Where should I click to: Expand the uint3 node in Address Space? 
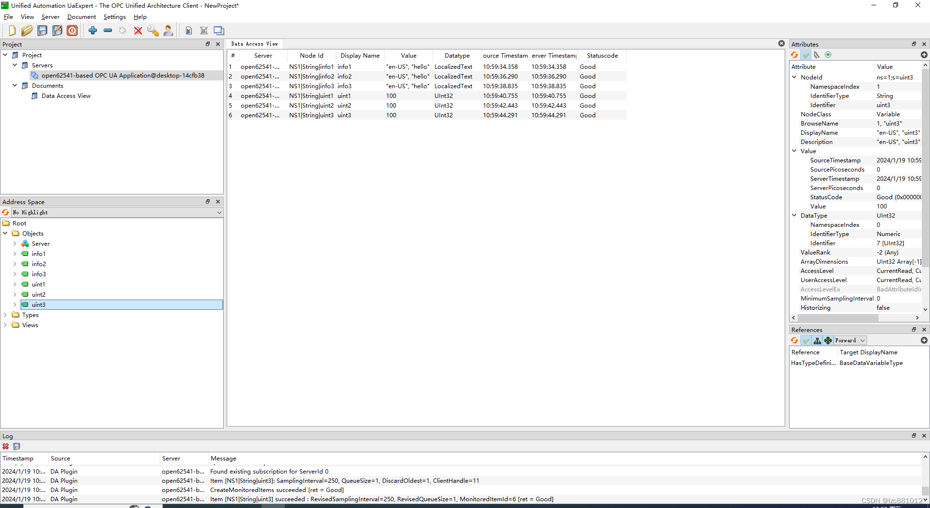pos(15,304)
